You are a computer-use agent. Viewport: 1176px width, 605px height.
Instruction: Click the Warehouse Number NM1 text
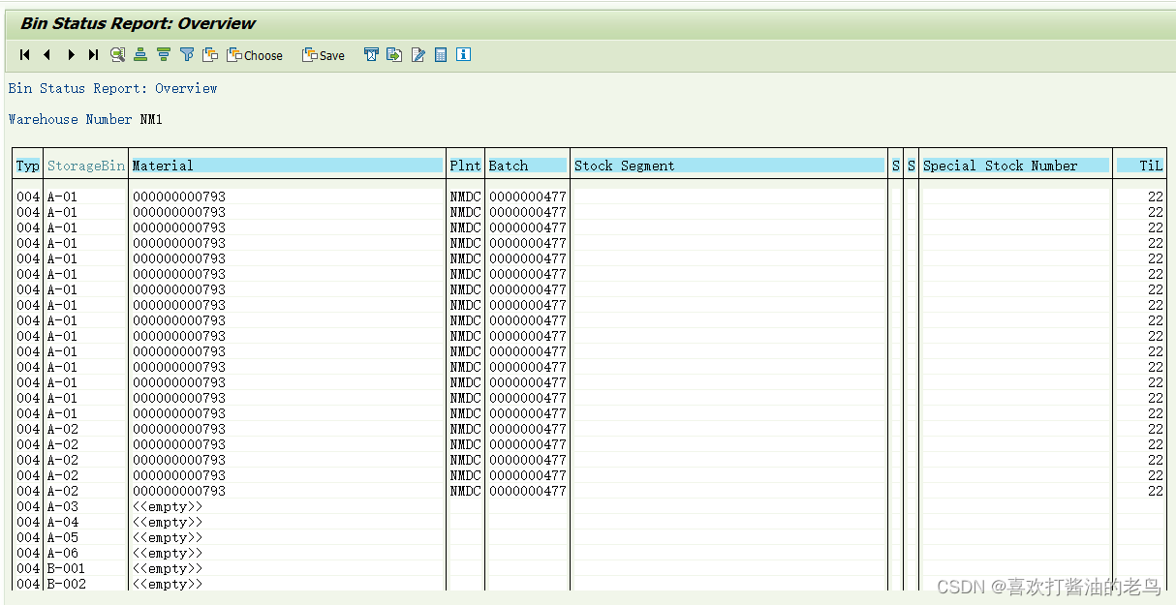click(82, 119)
